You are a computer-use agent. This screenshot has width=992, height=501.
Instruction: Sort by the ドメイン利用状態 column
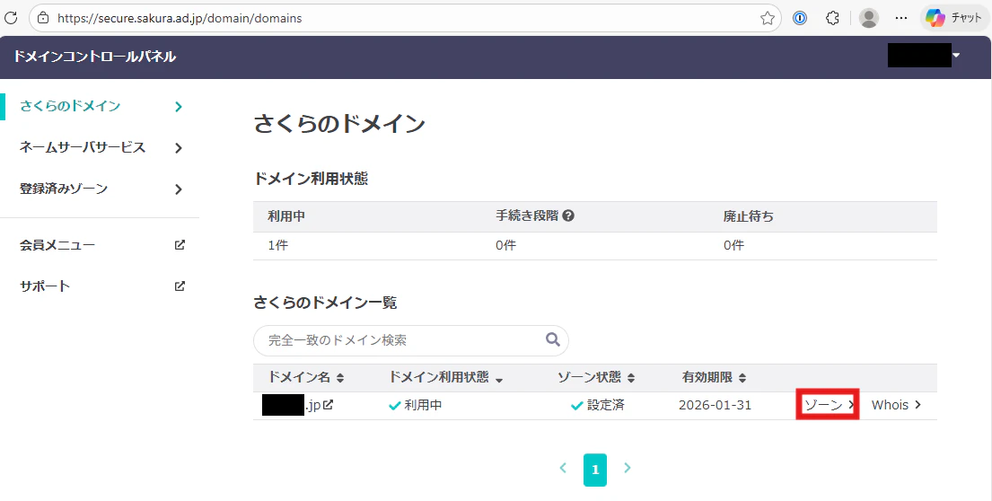pyautogui.click(x=445, y=378)
